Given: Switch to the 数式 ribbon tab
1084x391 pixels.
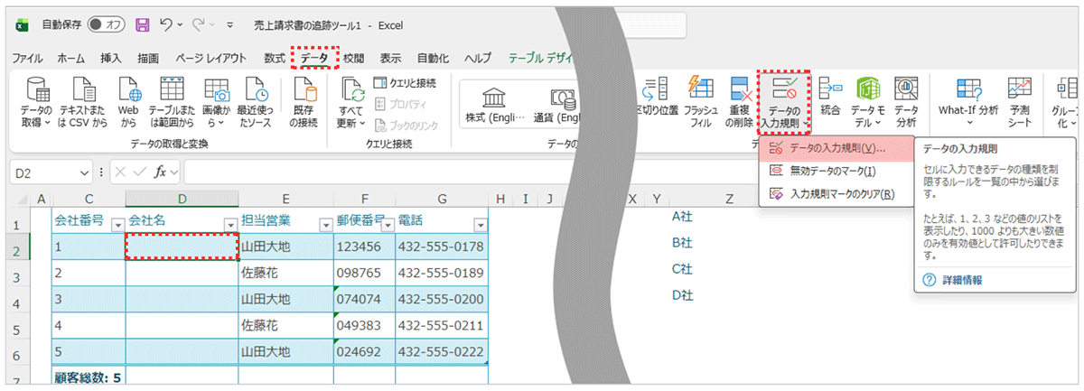Looking at the screenshot, I should click(274, 58).
